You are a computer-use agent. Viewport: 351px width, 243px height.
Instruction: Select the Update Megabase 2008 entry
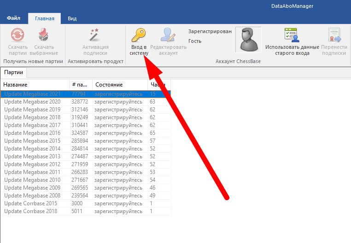click(32, 196)
